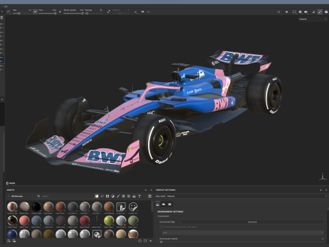Screen dimensions: 329x247
Task: Click the folder icon at Assets bottom
Action: 145,241
